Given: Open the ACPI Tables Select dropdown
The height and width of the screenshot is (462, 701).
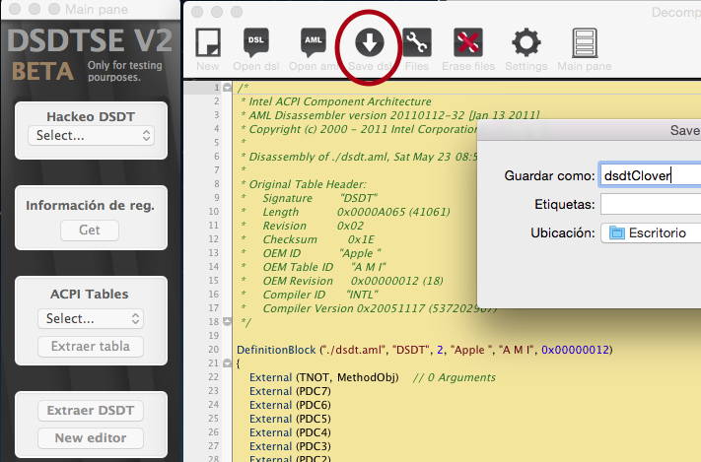Looking at the screenshot, I should (x=91, y=318).
